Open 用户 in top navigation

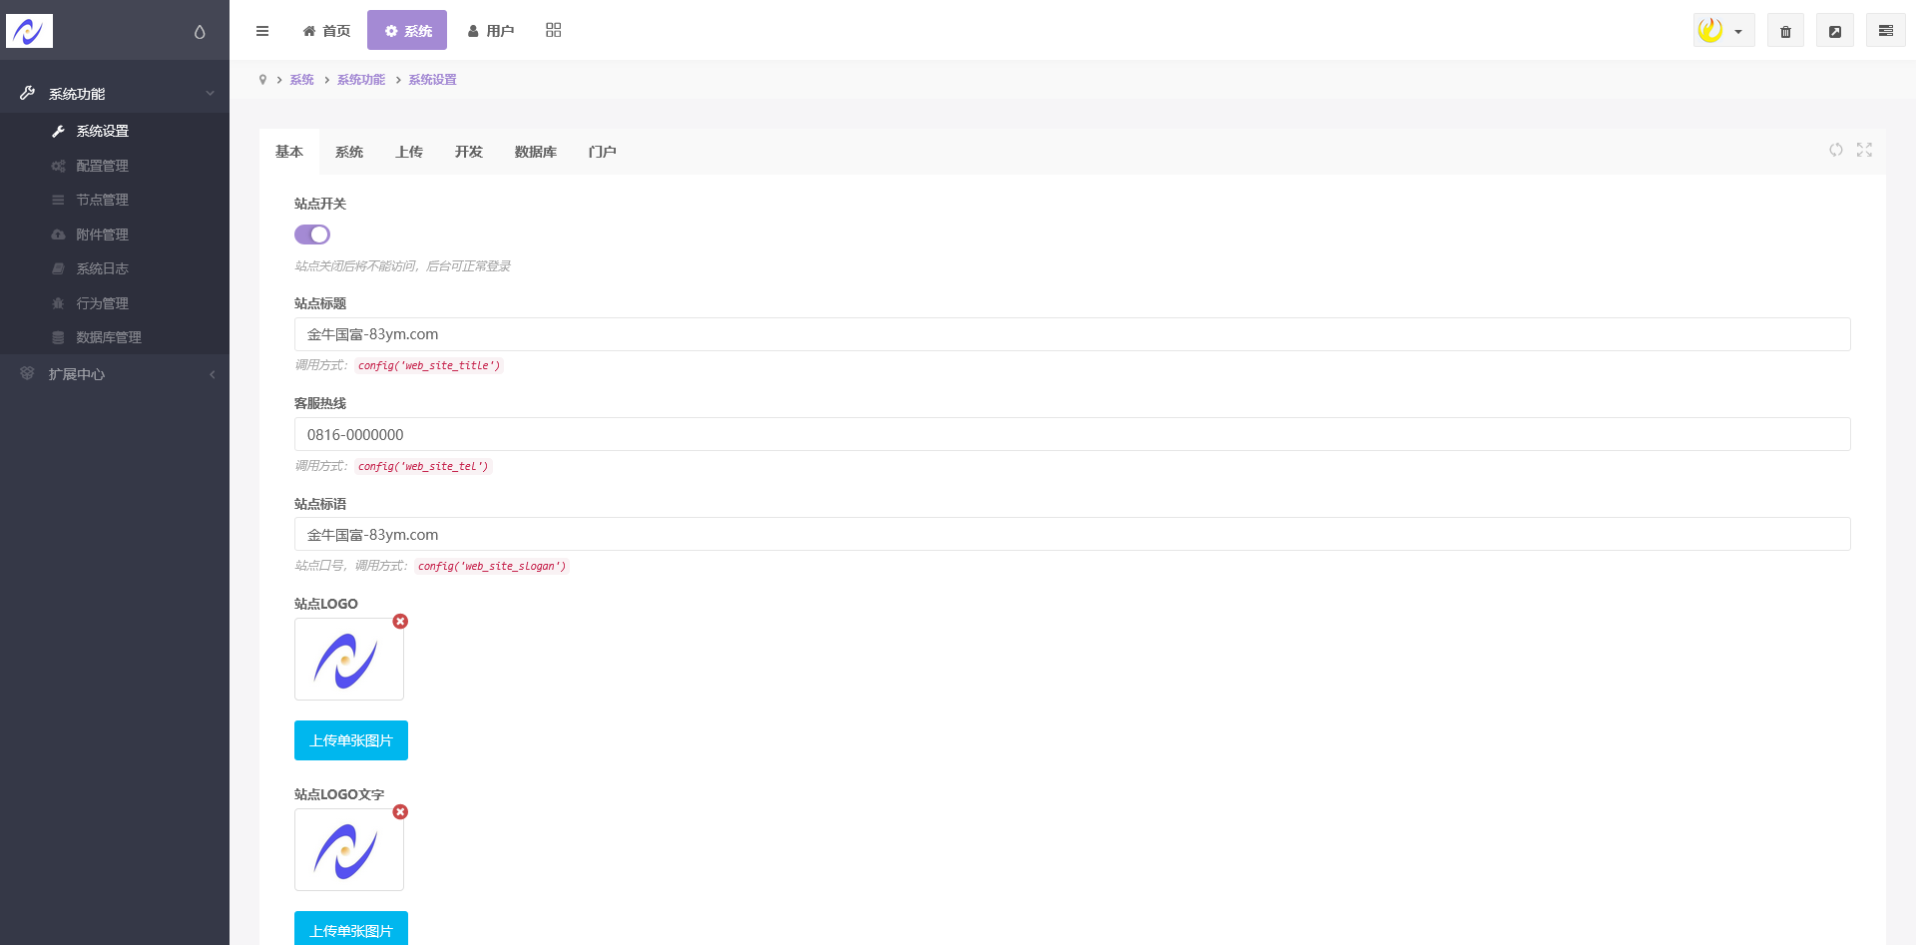click(x=490, y=31)
